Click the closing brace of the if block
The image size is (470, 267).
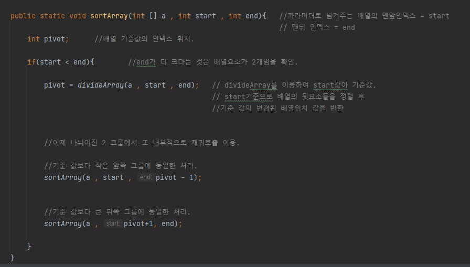point(29,247)
